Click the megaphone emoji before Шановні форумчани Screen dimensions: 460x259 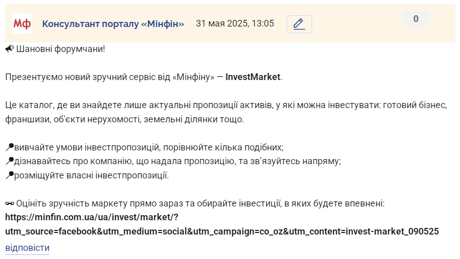point(10,49)
